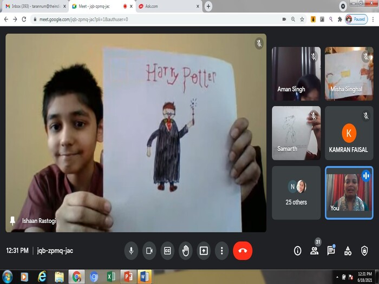Open the zoom magnifier icon in address bar
379x284 pixels.
(293, 19)
